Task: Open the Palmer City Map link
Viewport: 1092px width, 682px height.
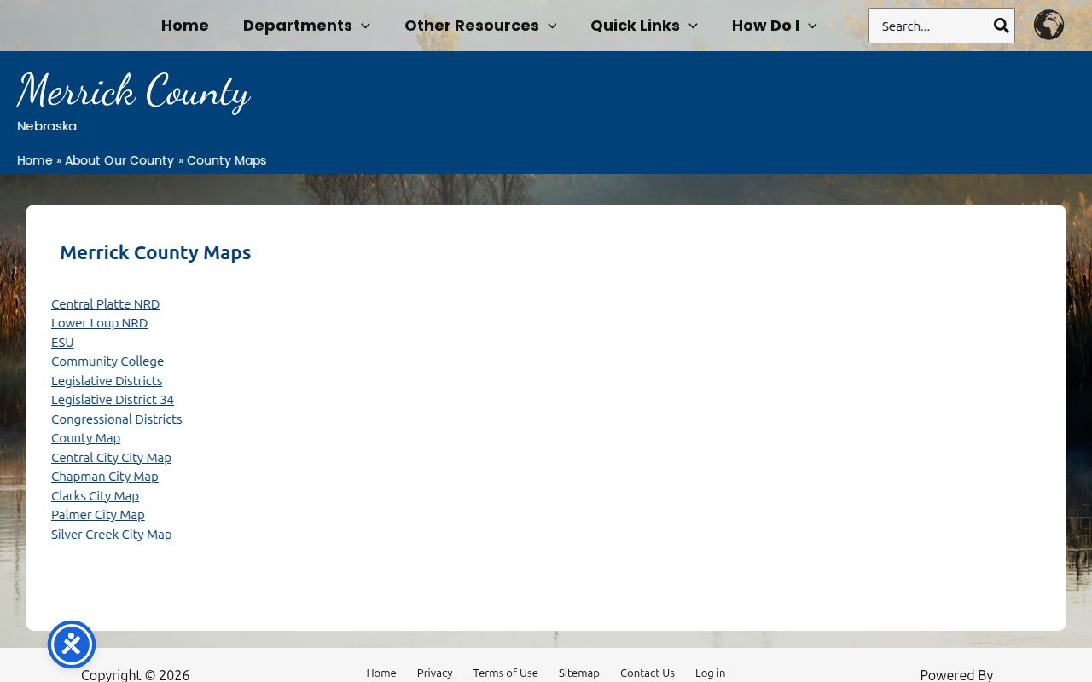Action: [x=98, y=515]
